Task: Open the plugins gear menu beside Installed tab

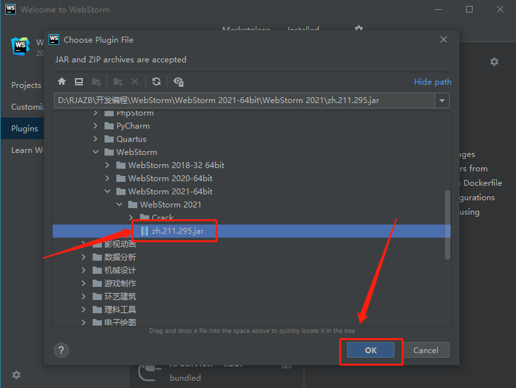Action: pyautogui.click(x=359, y=28)
